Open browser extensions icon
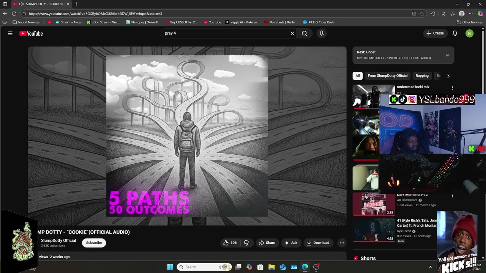The height and width of the screenshot is (273, 486). [433, 14]
